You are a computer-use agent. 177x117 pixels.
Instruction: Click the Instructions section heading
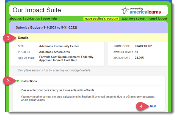[29, 81]
